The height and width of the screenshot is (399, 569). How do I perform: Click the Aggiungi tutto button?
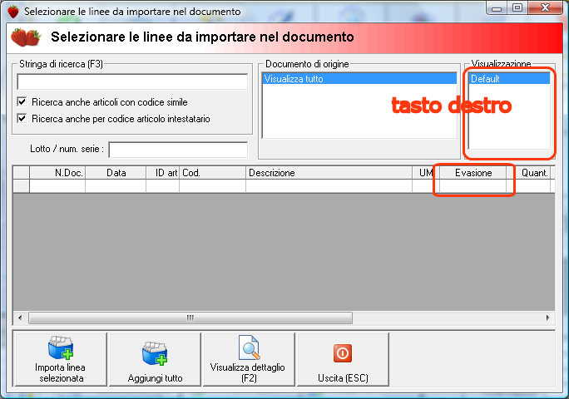coord(155,359)
